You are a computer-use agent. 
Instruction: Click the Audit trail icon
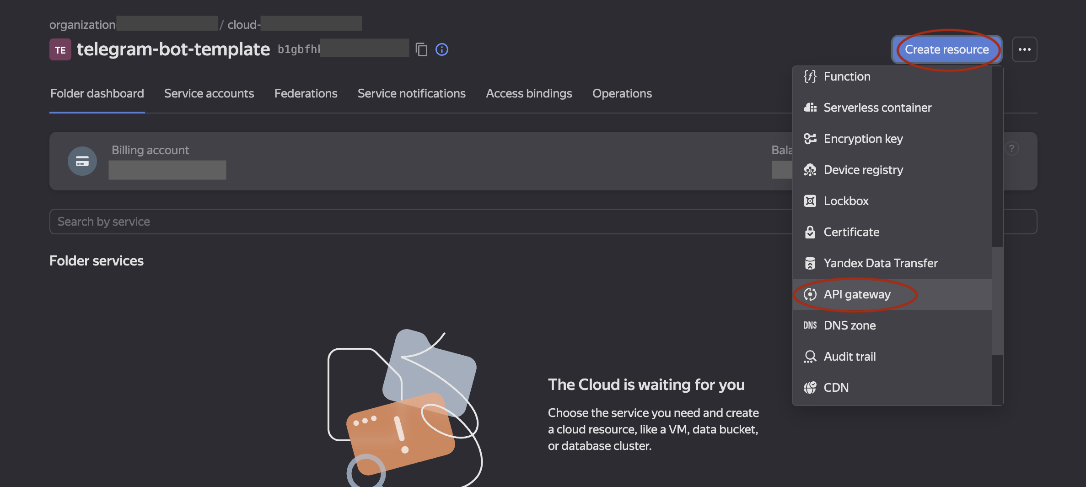coord(810,357)
